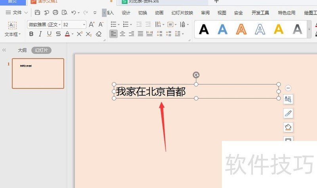Open the 幻灯片放映 tab
Screen dimensions: 317x188
(182, 13)
